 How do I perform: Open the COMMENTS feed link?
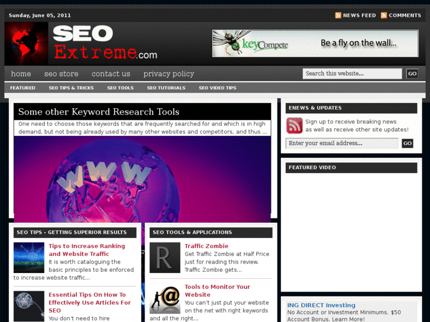coord(405,15)
